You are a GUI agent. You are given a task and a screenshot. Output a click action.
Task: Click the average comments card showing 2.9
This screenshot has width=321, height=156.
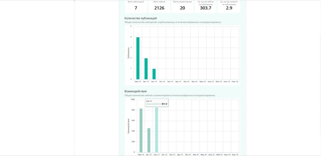click(229, 6)
